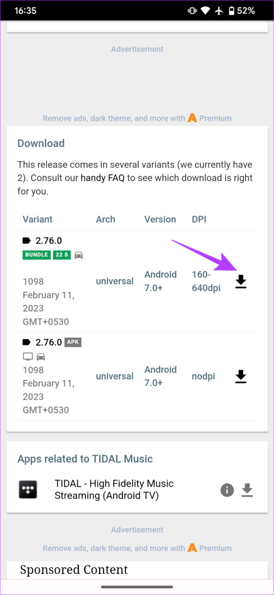
Task: Click the car icon on the APK variant row
Action: pos(41,356)
